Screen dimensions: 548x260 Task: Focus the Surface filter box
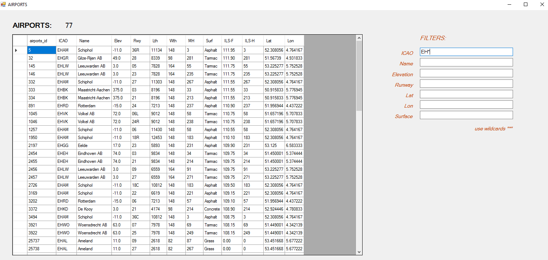(x=466, y=115)
